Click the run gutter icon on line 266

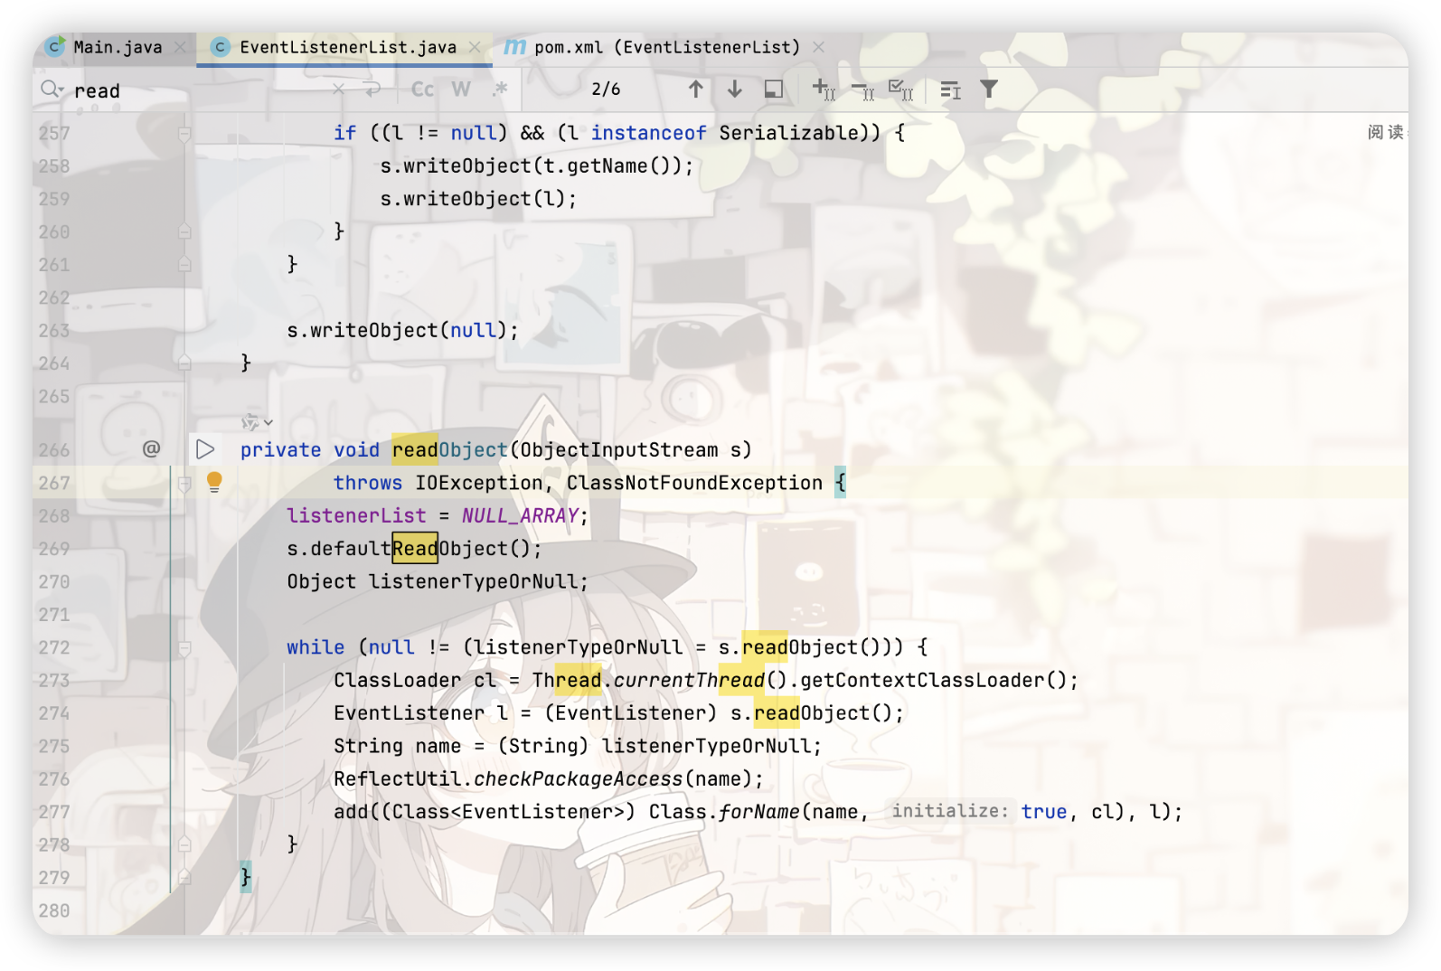tap(205, 449)
